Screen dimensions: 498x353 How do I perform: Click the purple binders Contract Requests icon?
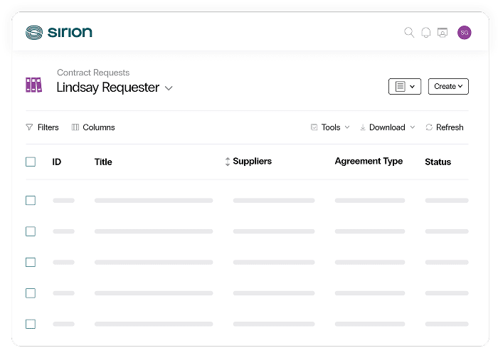(x=33, y=85)
